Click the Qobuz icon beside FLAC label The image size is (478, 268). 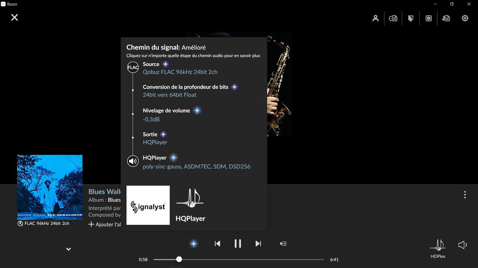[20, 223]
